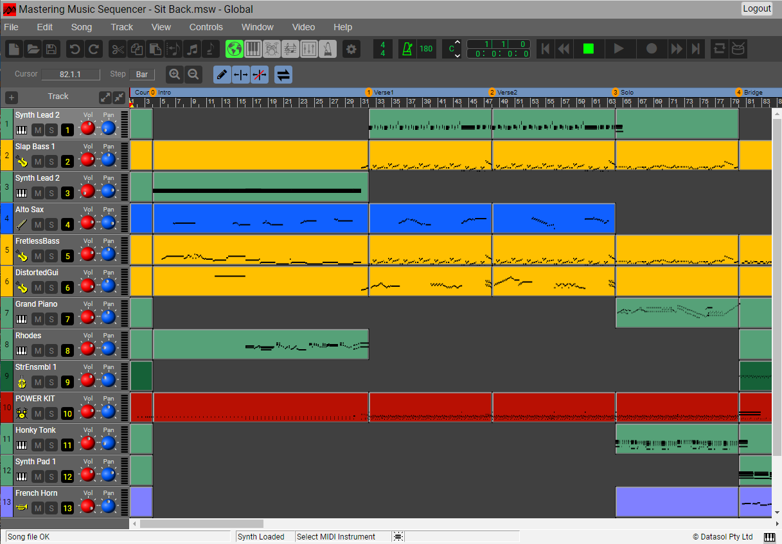The width and height of the screenshot is (782, 544).
Task: Click the Logout button
Action: tap(756, 8)
